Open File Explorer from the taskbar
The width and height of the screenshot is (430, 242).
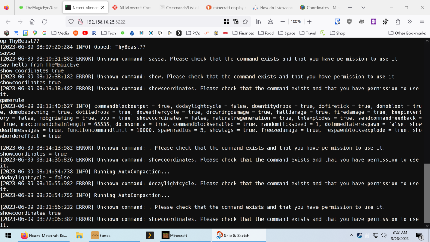point(79,236)
